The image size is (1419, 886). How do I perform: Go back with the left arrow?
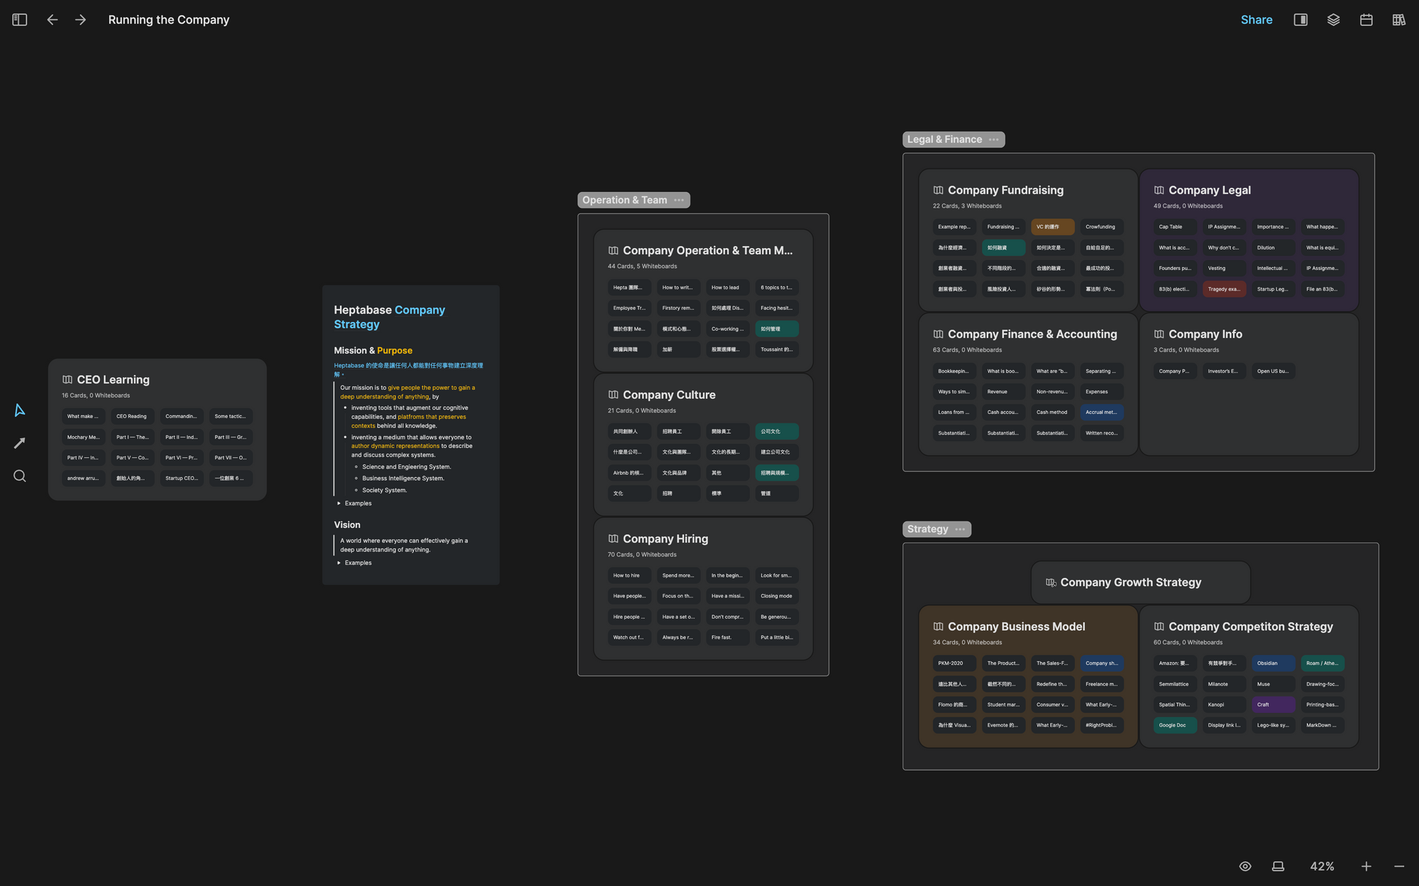click(53, 20)
